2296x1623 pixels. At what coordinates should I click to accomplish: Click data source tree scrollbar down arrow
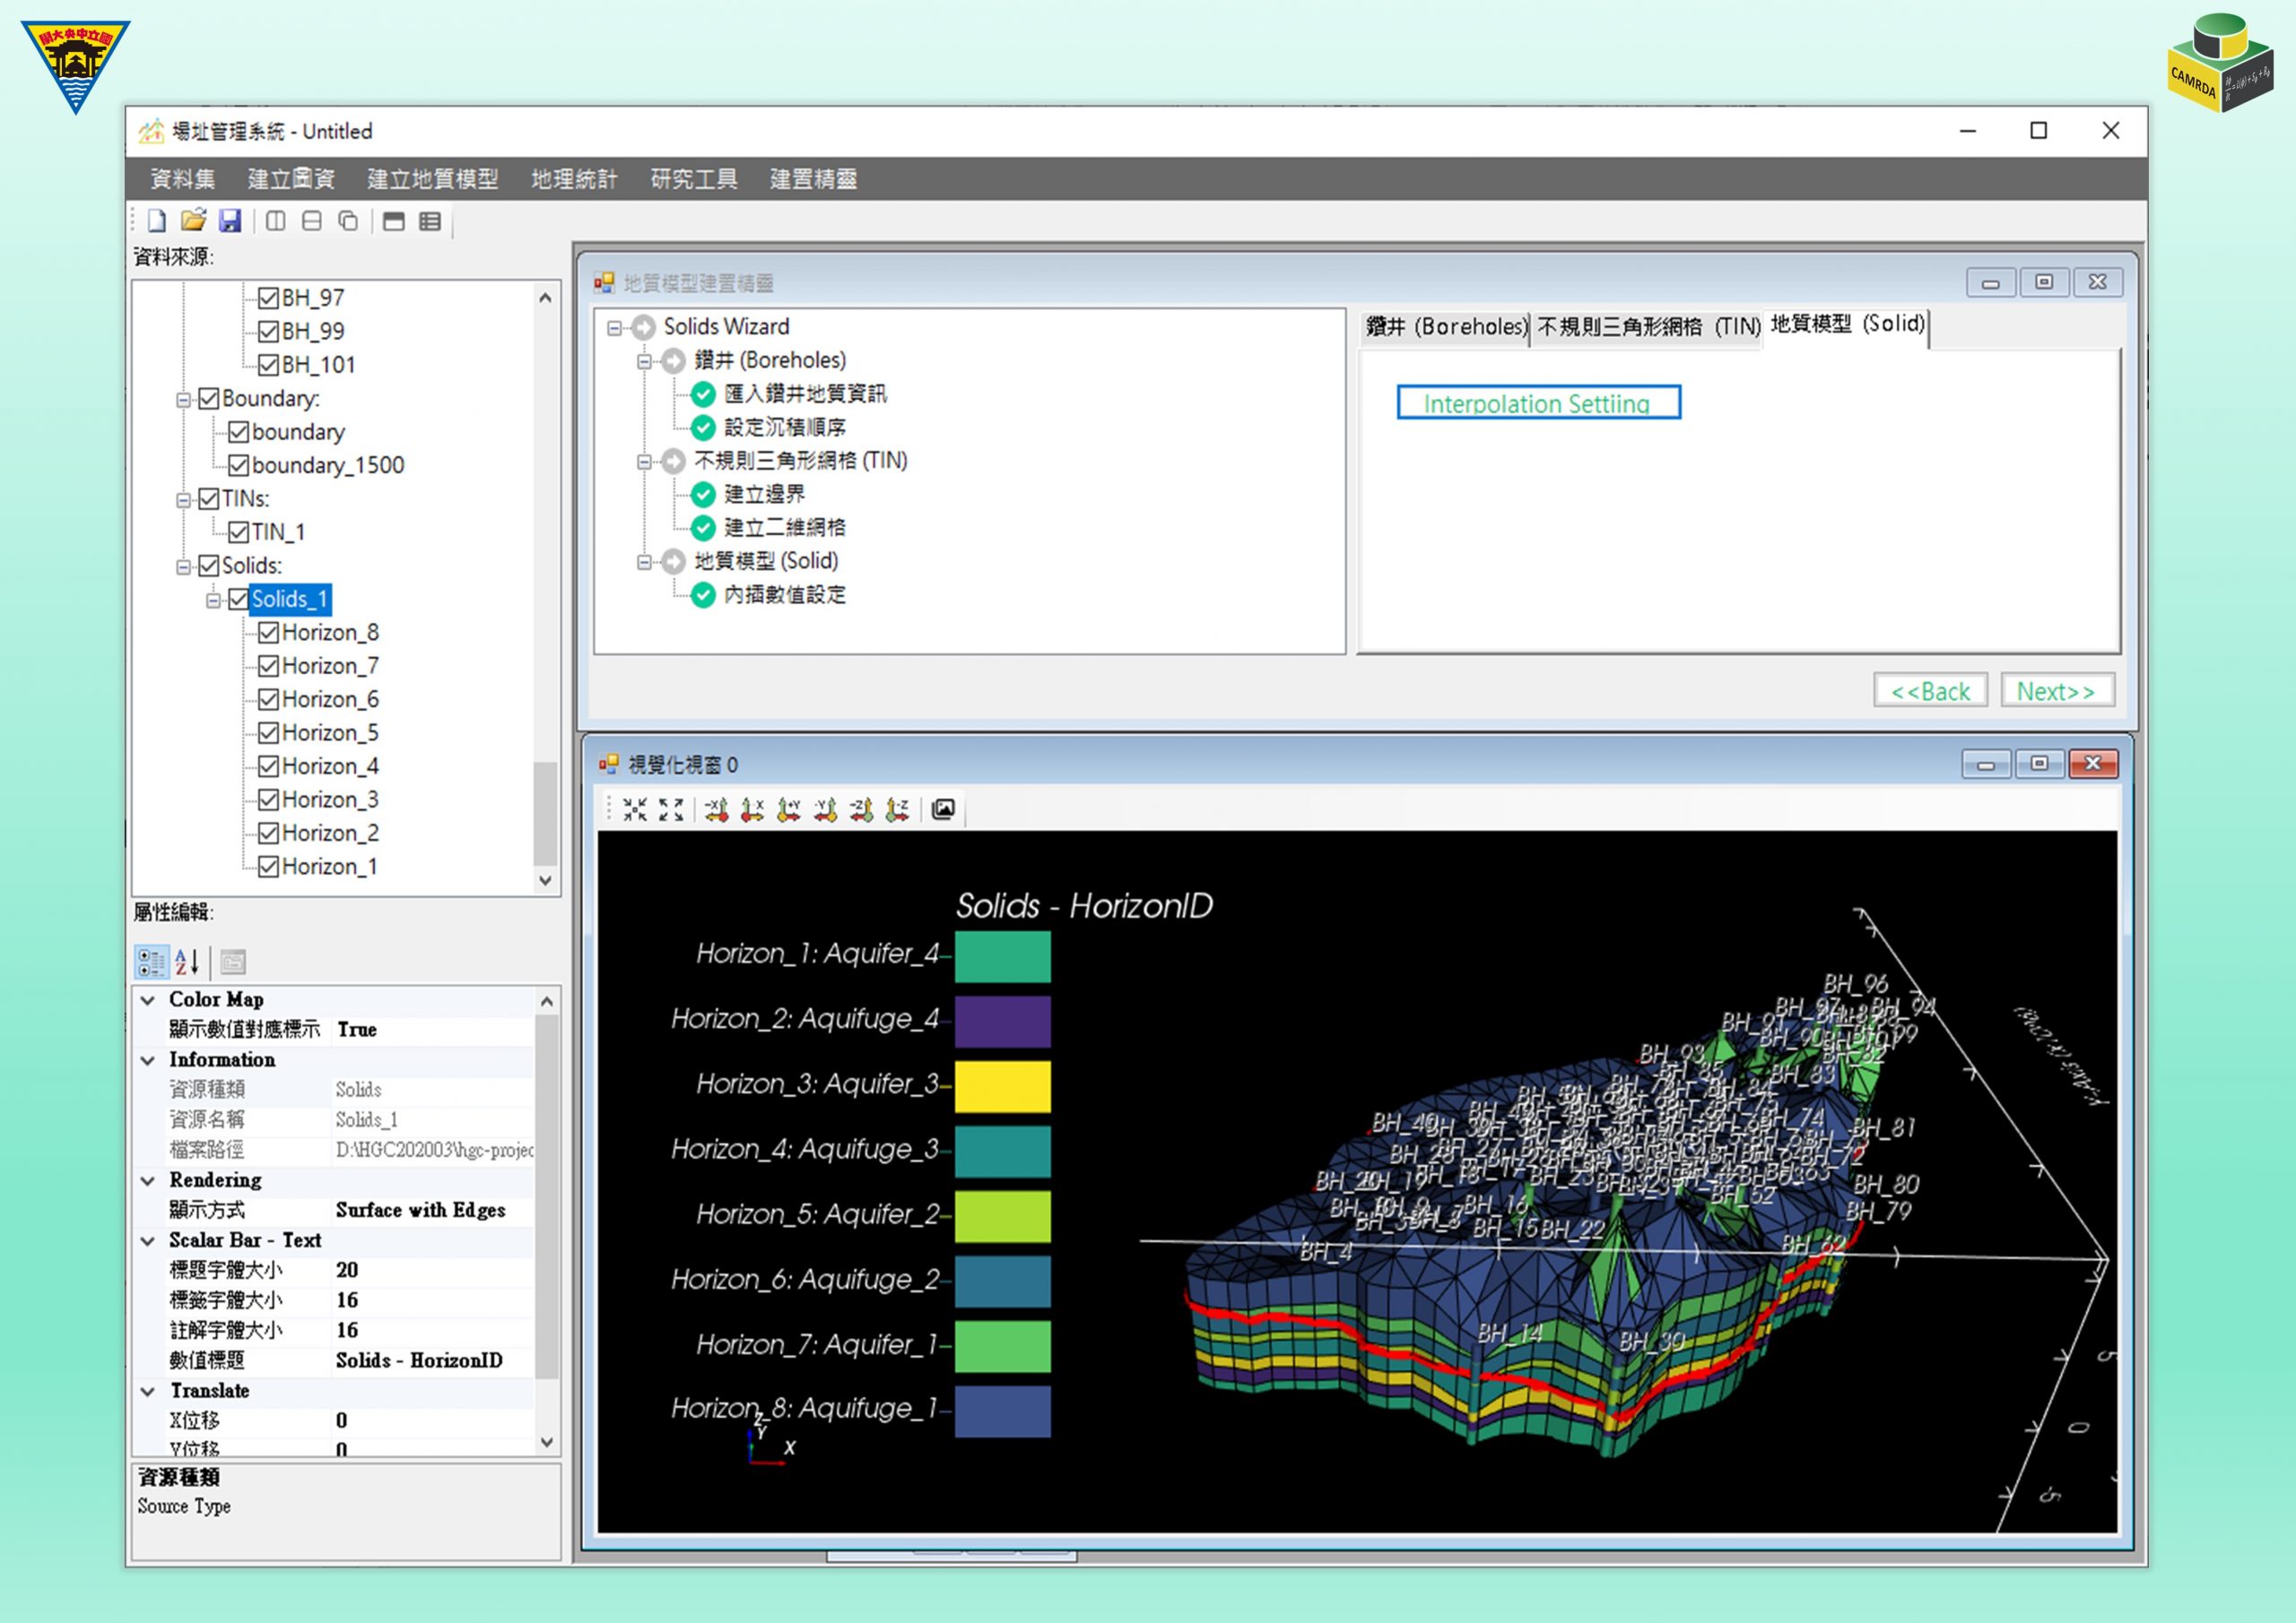point(545,880)
